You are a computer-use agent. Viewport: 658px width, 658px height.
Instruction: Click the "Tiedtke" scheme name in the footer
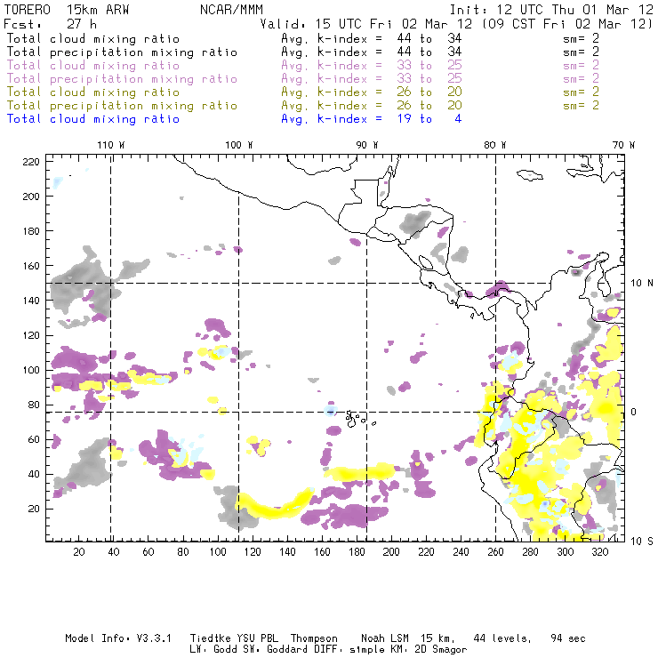210,638
